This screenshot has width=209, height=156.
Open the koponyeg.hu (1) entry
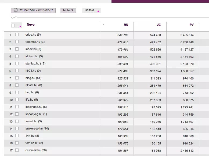(x=36, y=114)
